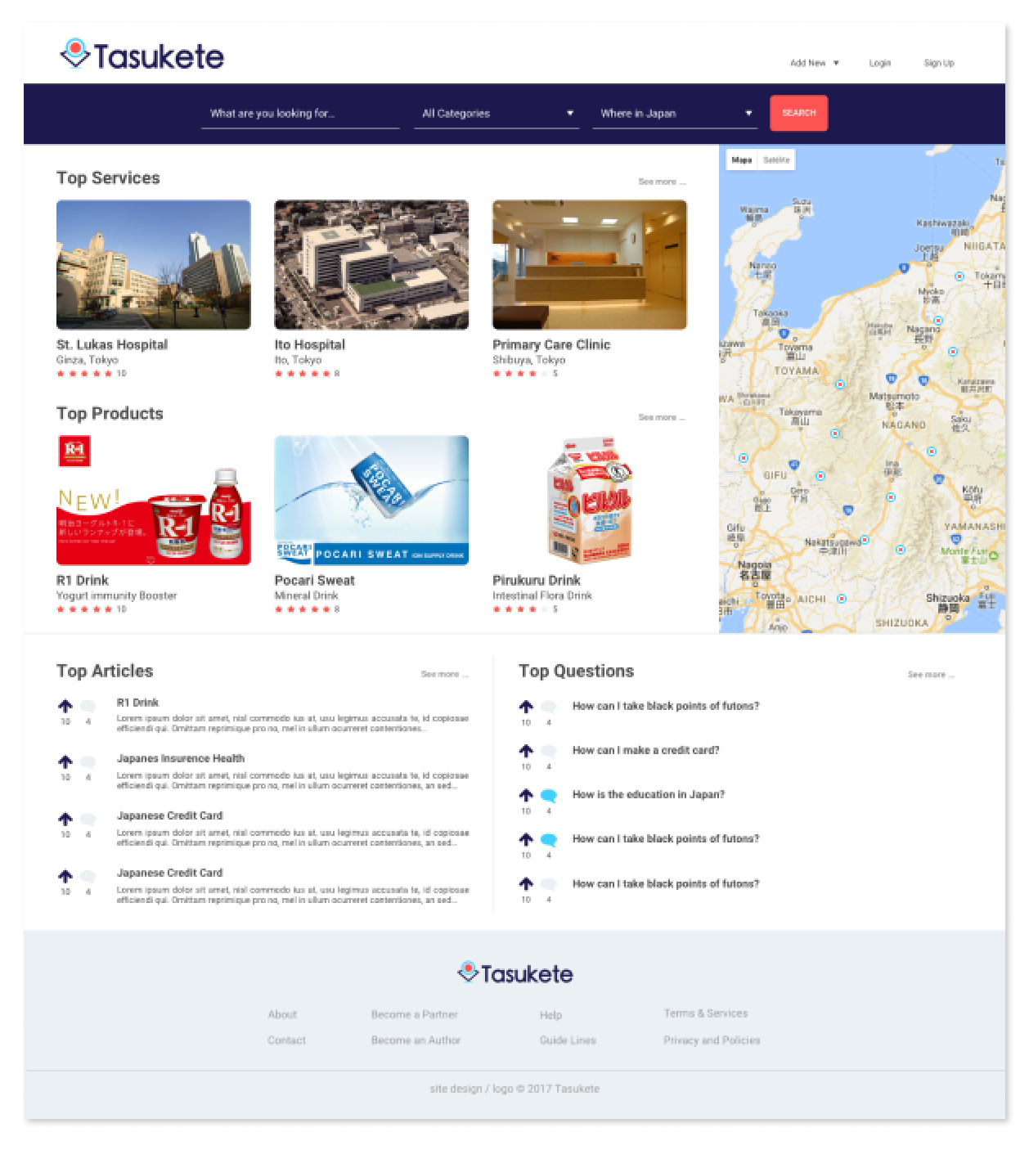This screenshot has width=1029, height=1150.
Task: Click the Login link
Action: [x=880, y=63]
